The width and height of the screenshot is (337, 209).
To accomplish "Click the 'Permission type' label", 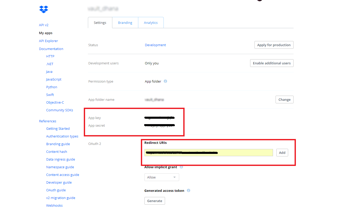I will pos(101,81).
